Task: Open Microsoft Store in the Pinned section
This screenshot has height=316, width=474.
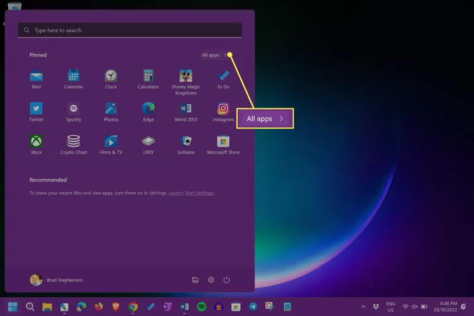Action: click(223, 144)
